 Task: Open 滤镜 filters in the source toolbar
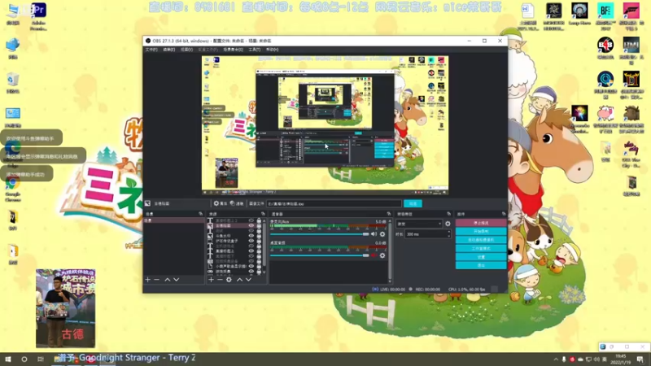tap(237, 204)
